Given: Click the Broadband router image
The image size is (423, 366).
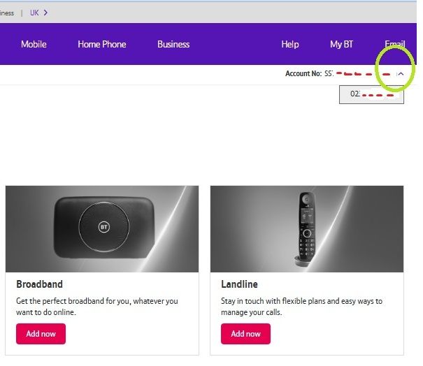Looking at the screenshot, I should [102, 228].
